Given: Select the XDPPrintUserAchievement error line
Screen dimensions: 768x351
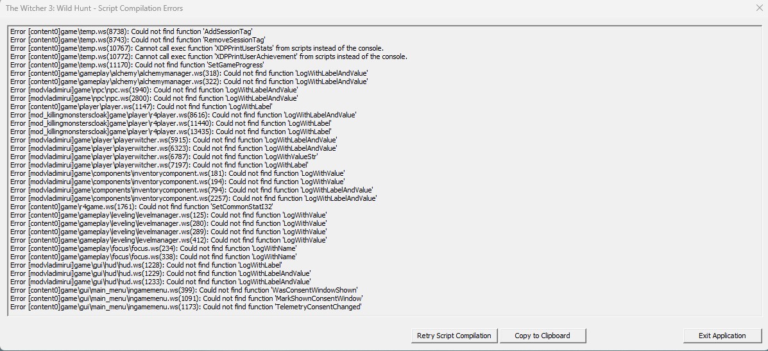Looking at the screenshot, I should pyautogui.click(x=208, y=56).
